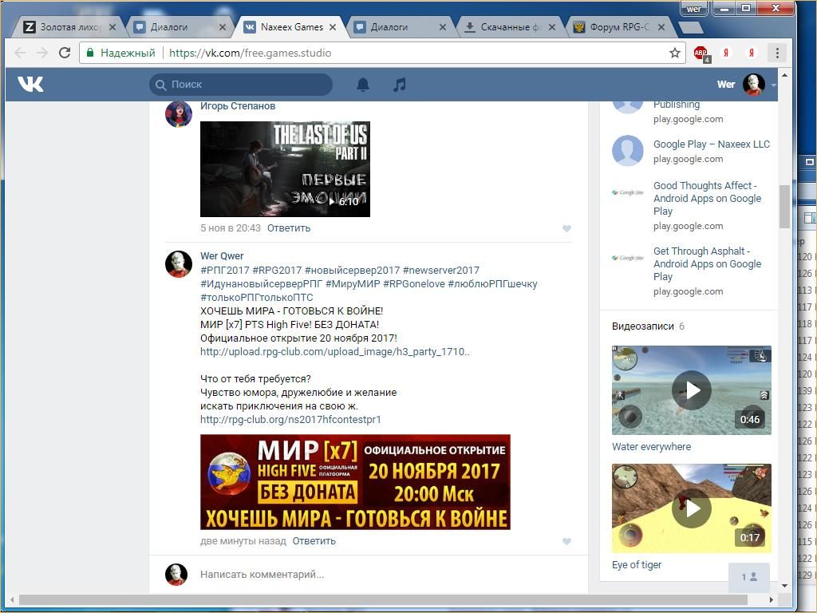The width and height of the screenshot is (817, 613).
Task: Click the AdBlock Plus extension icon
Action: pos(701,53)
